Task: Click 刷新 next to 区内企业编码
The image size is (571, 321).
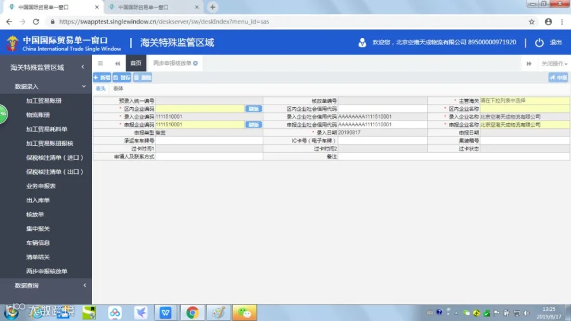Action: 253,109
